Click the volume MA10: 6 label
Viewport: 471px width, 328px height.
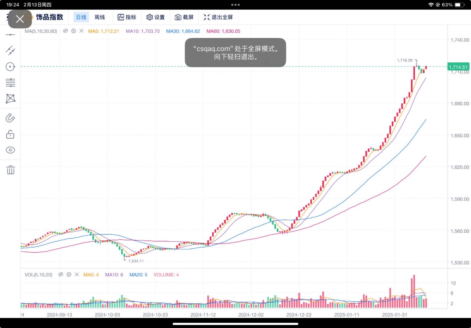click(x=114, y=275)
